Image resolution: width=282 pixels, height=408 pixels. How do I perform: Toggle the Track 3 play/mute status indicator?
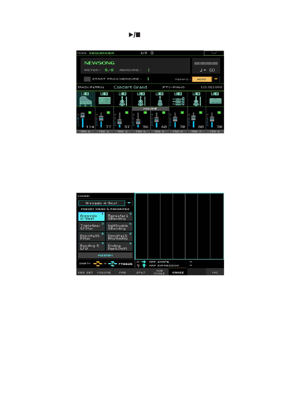point(127,113)
